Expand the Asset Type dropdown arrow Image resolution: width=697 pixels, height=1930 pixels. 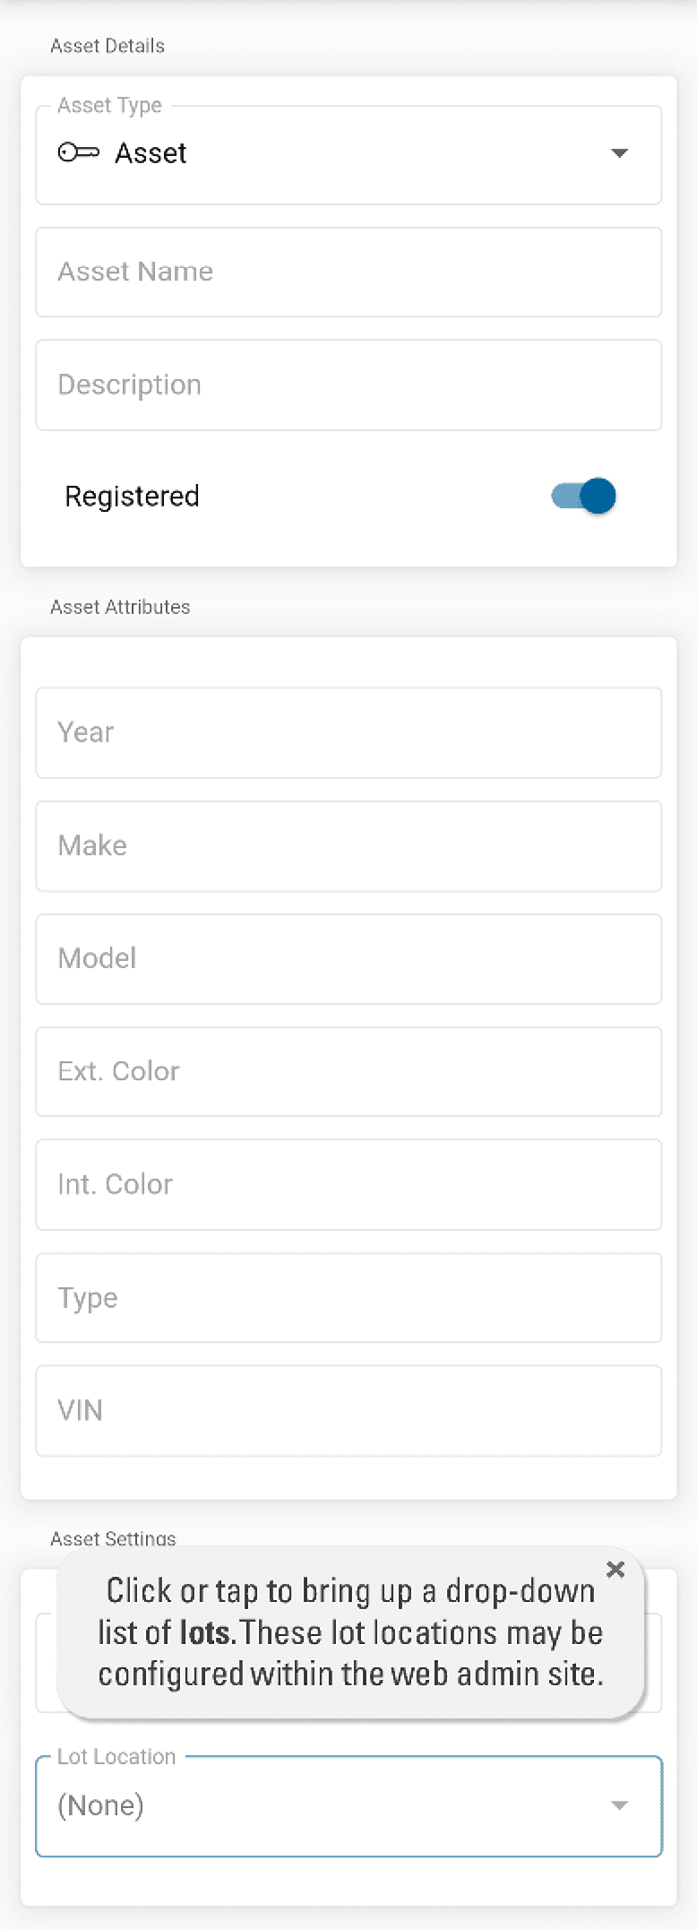(x=619, y=153)
